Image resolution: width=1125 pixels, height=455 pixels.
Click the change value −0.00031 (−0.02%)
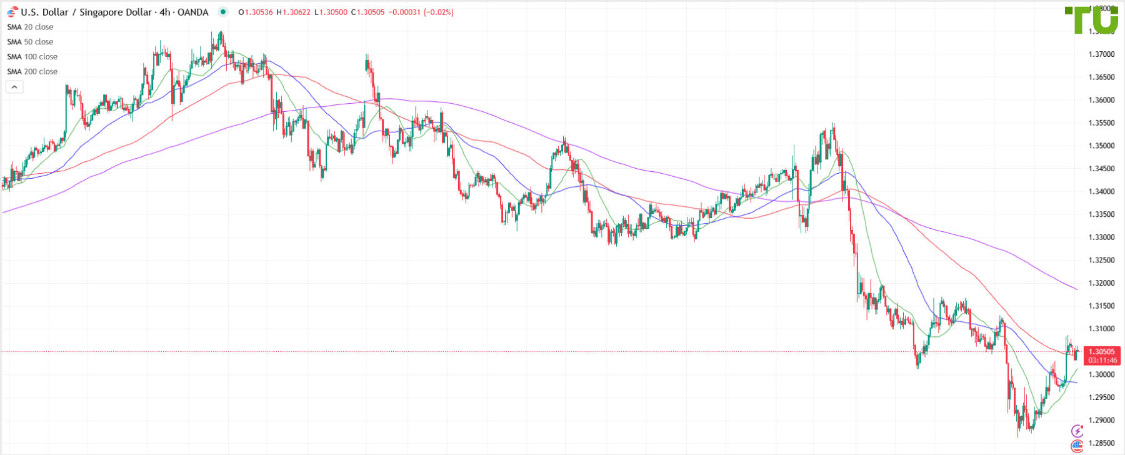[x=421, y=12]
